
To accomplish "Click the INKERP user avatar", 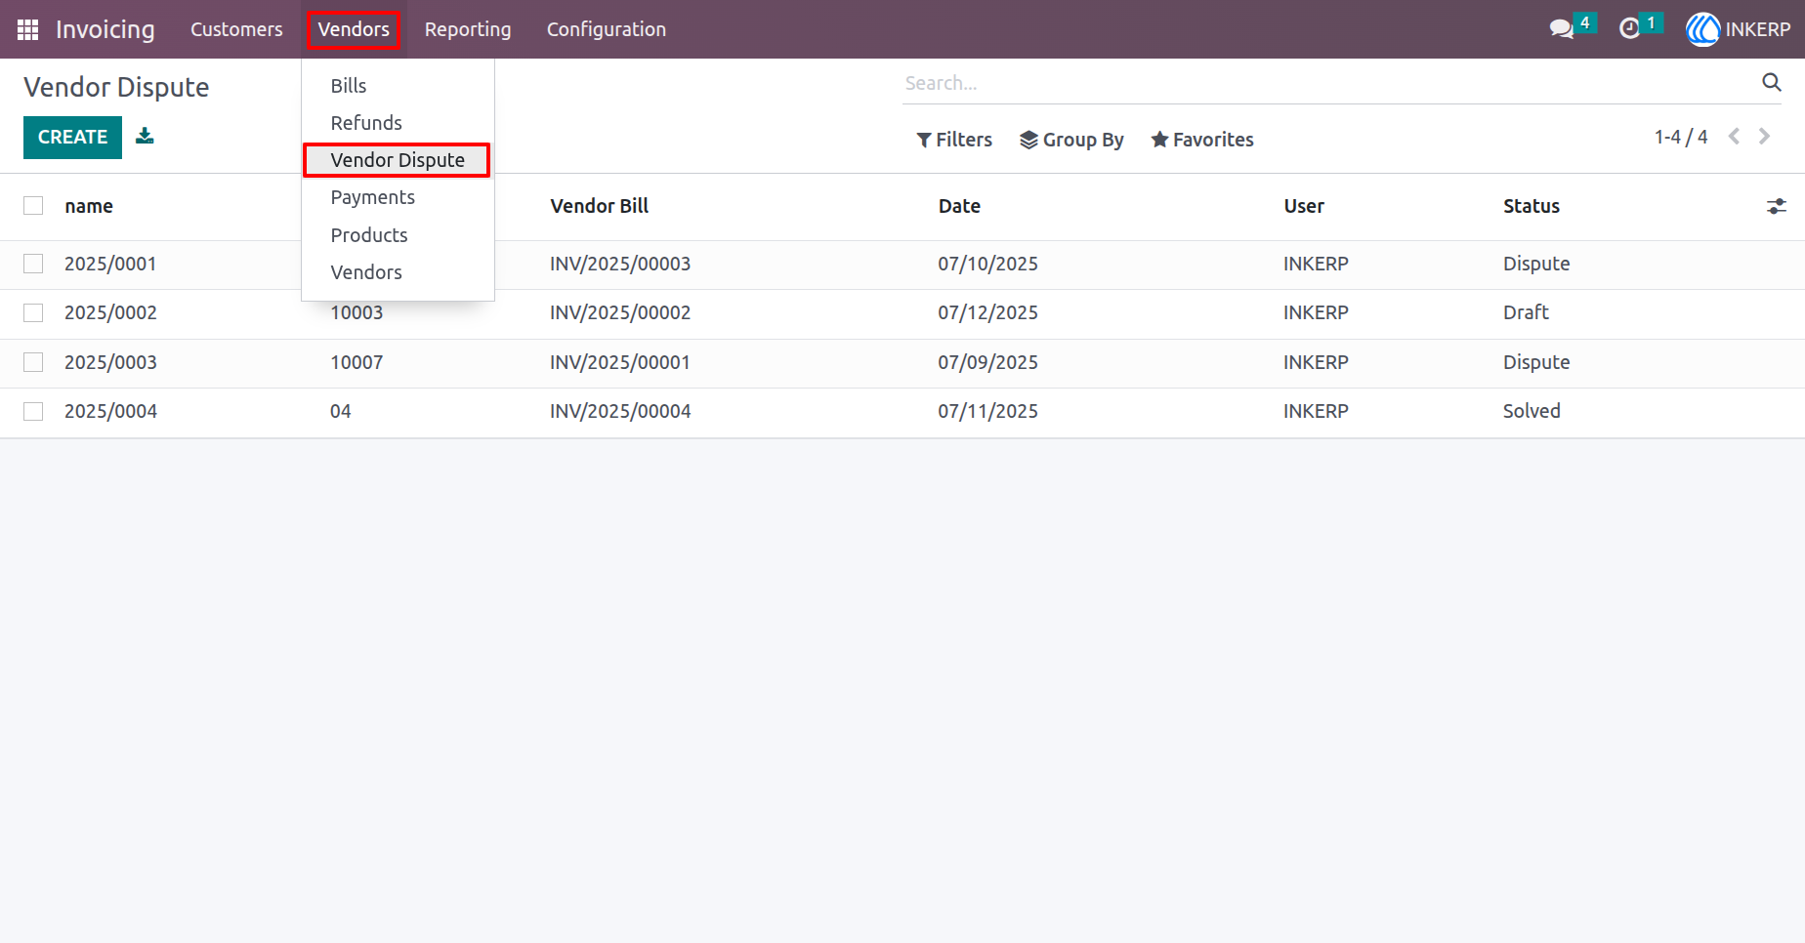I will tap(1702, 29).
